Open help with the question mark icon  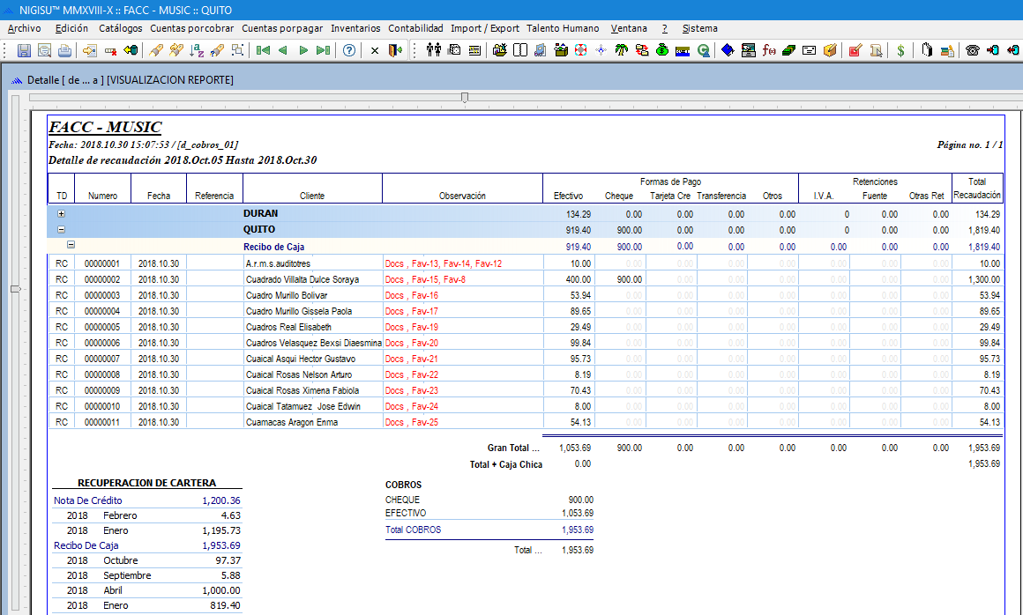tap(349, 50)
